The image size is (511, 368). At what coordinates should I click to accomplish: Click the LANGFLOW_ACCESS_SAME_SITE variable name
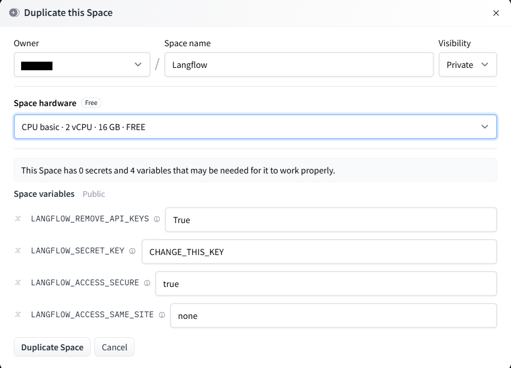[92, 314]
